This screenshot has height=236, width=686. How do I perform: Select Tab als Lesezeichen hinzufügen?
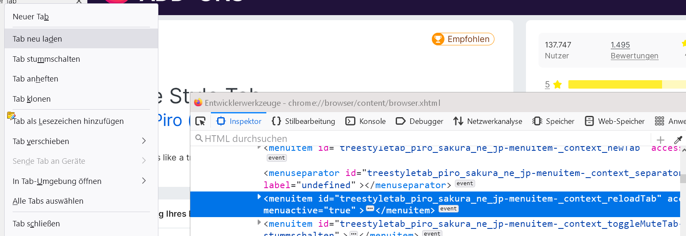81,121
